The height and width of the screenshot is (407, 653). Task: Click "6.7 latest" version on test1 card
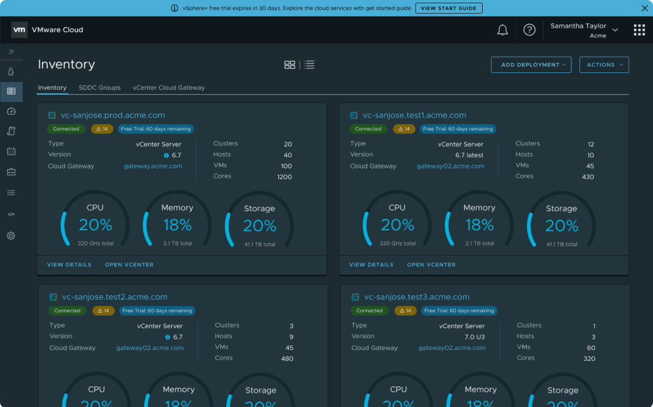click(470, 155)
